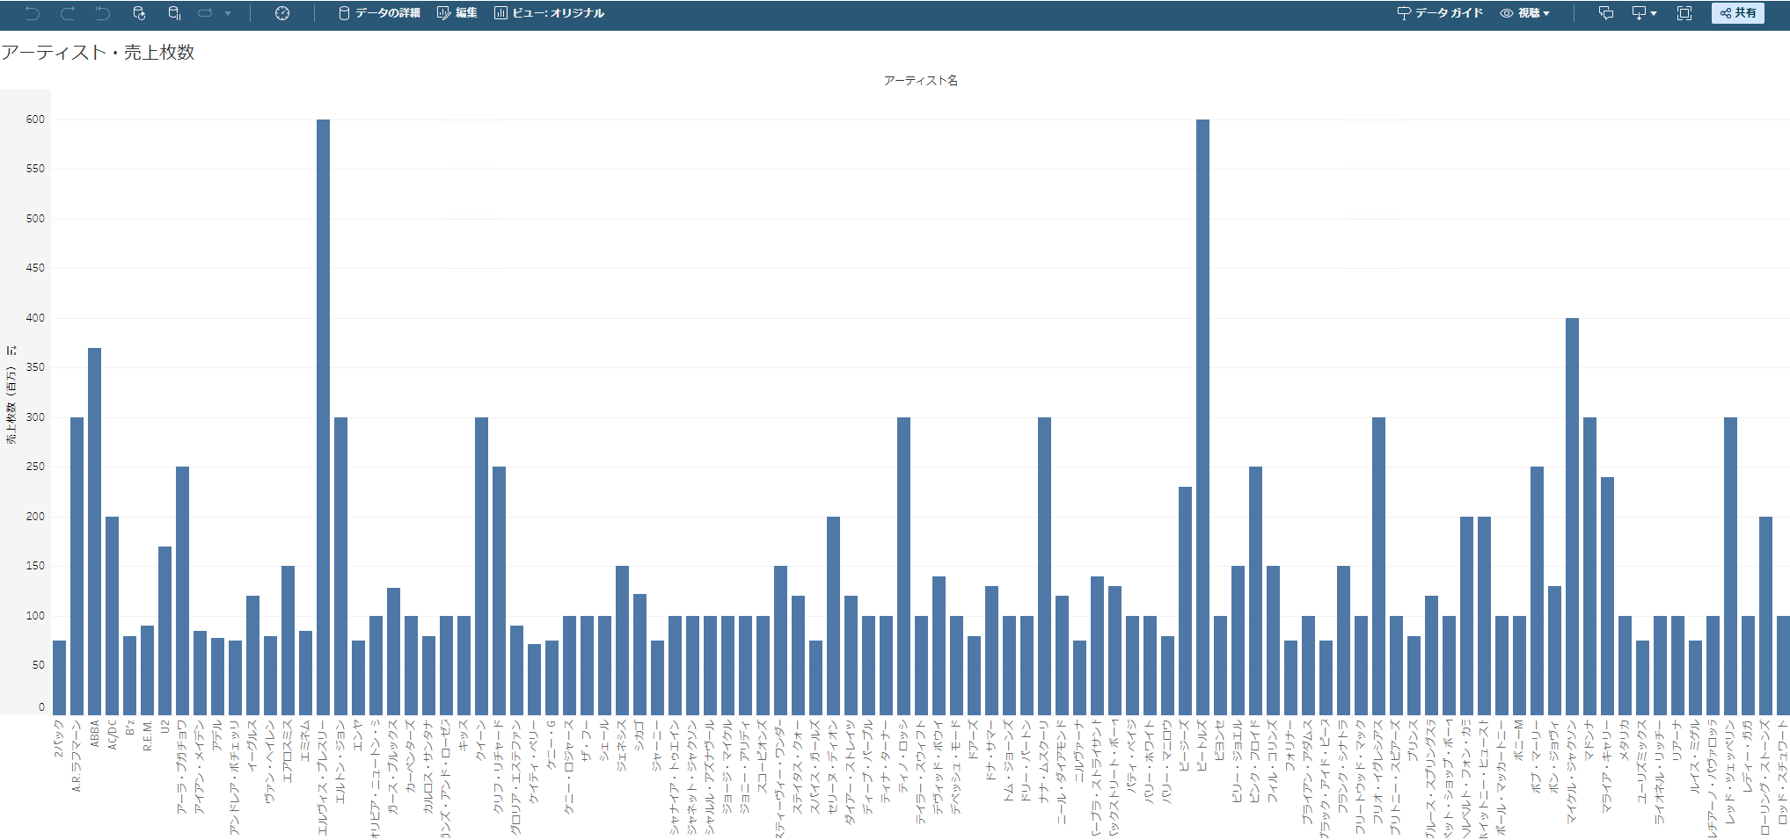1790x840 pixels.
Task: Click the ビヨンセ axis label
Action: click(x=1220, y=739)
